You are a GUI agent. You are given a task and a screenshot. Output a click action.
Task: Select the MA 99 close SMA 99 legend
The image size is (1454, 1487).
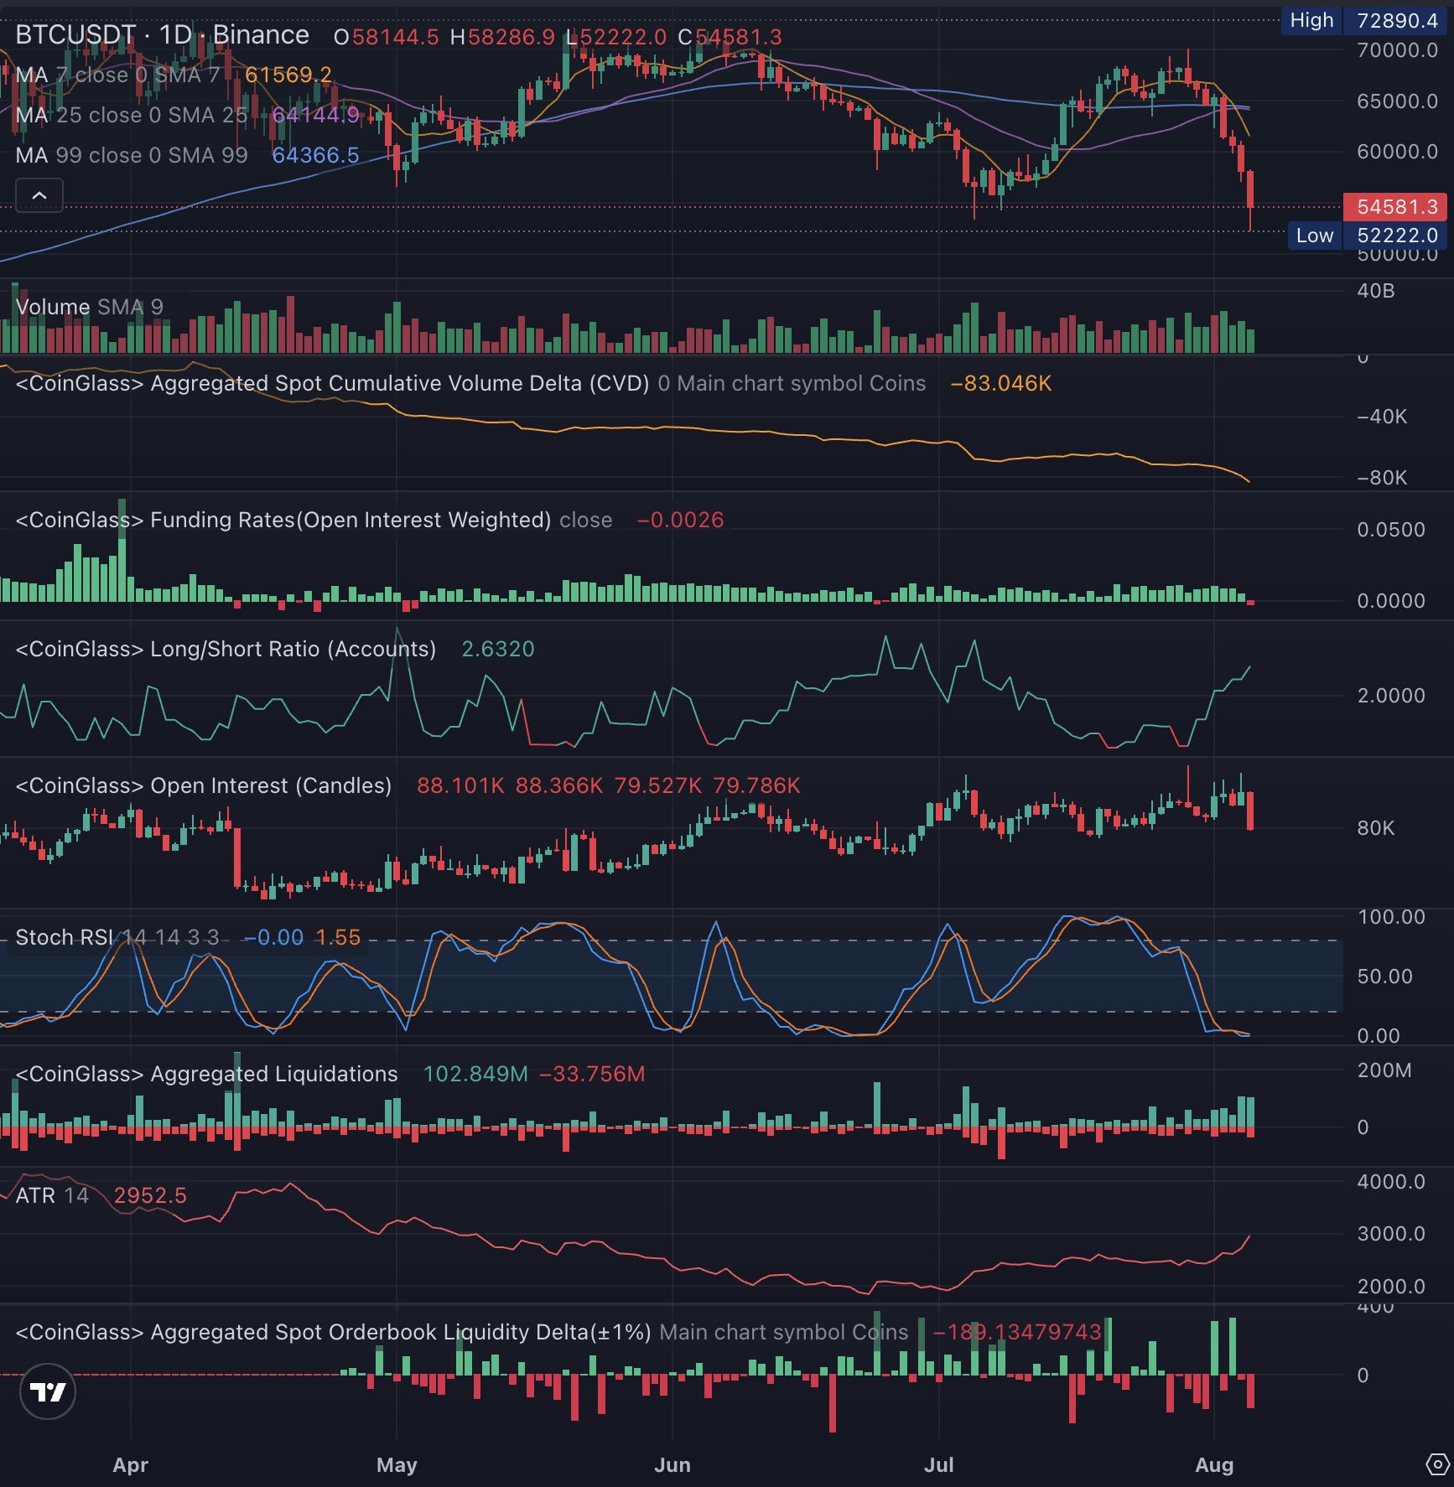click(x=132, y=155)
